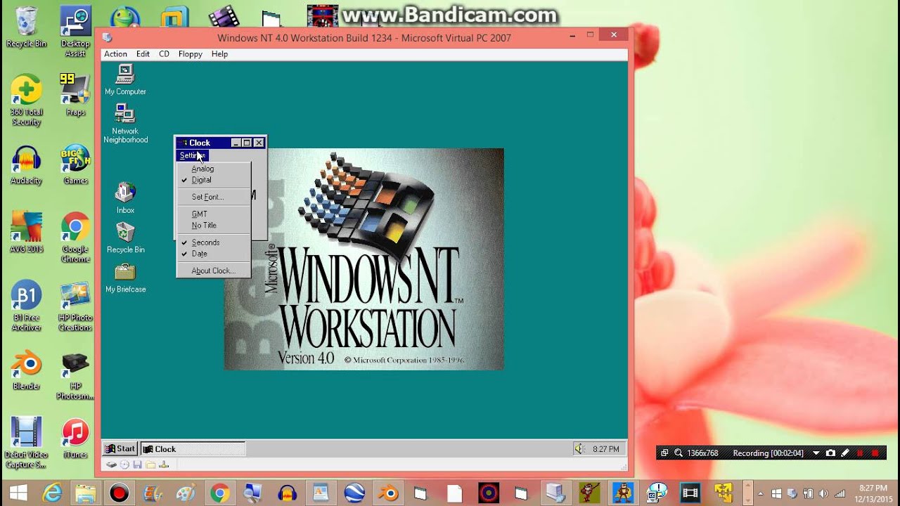900x506 pixels.
Task: Open the Action menu in Virtual PC
Action: tap(115, 54)
